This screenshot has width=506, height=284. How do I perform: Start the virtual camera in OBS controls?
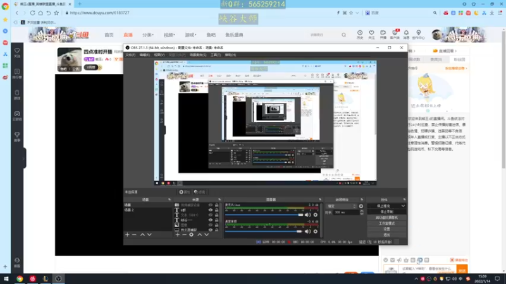click(386, 218)
